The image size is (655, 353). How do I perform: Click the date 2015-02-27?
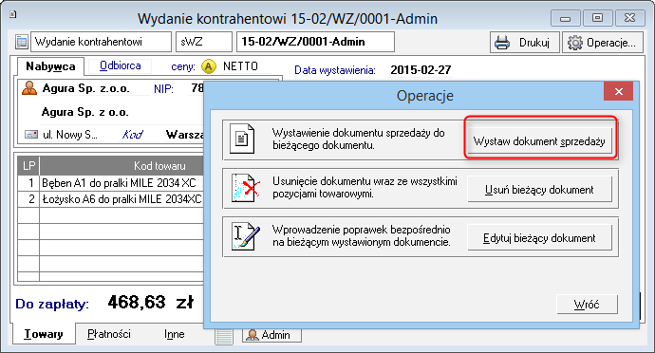421,70
